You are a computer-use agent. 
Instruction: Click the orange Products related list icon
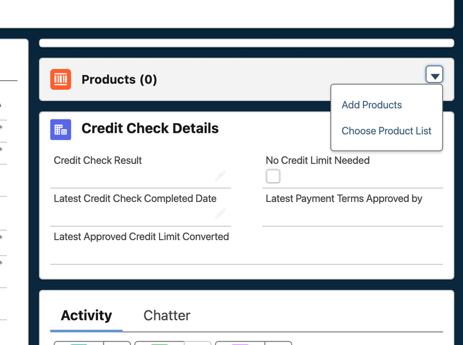click(61, 79)
